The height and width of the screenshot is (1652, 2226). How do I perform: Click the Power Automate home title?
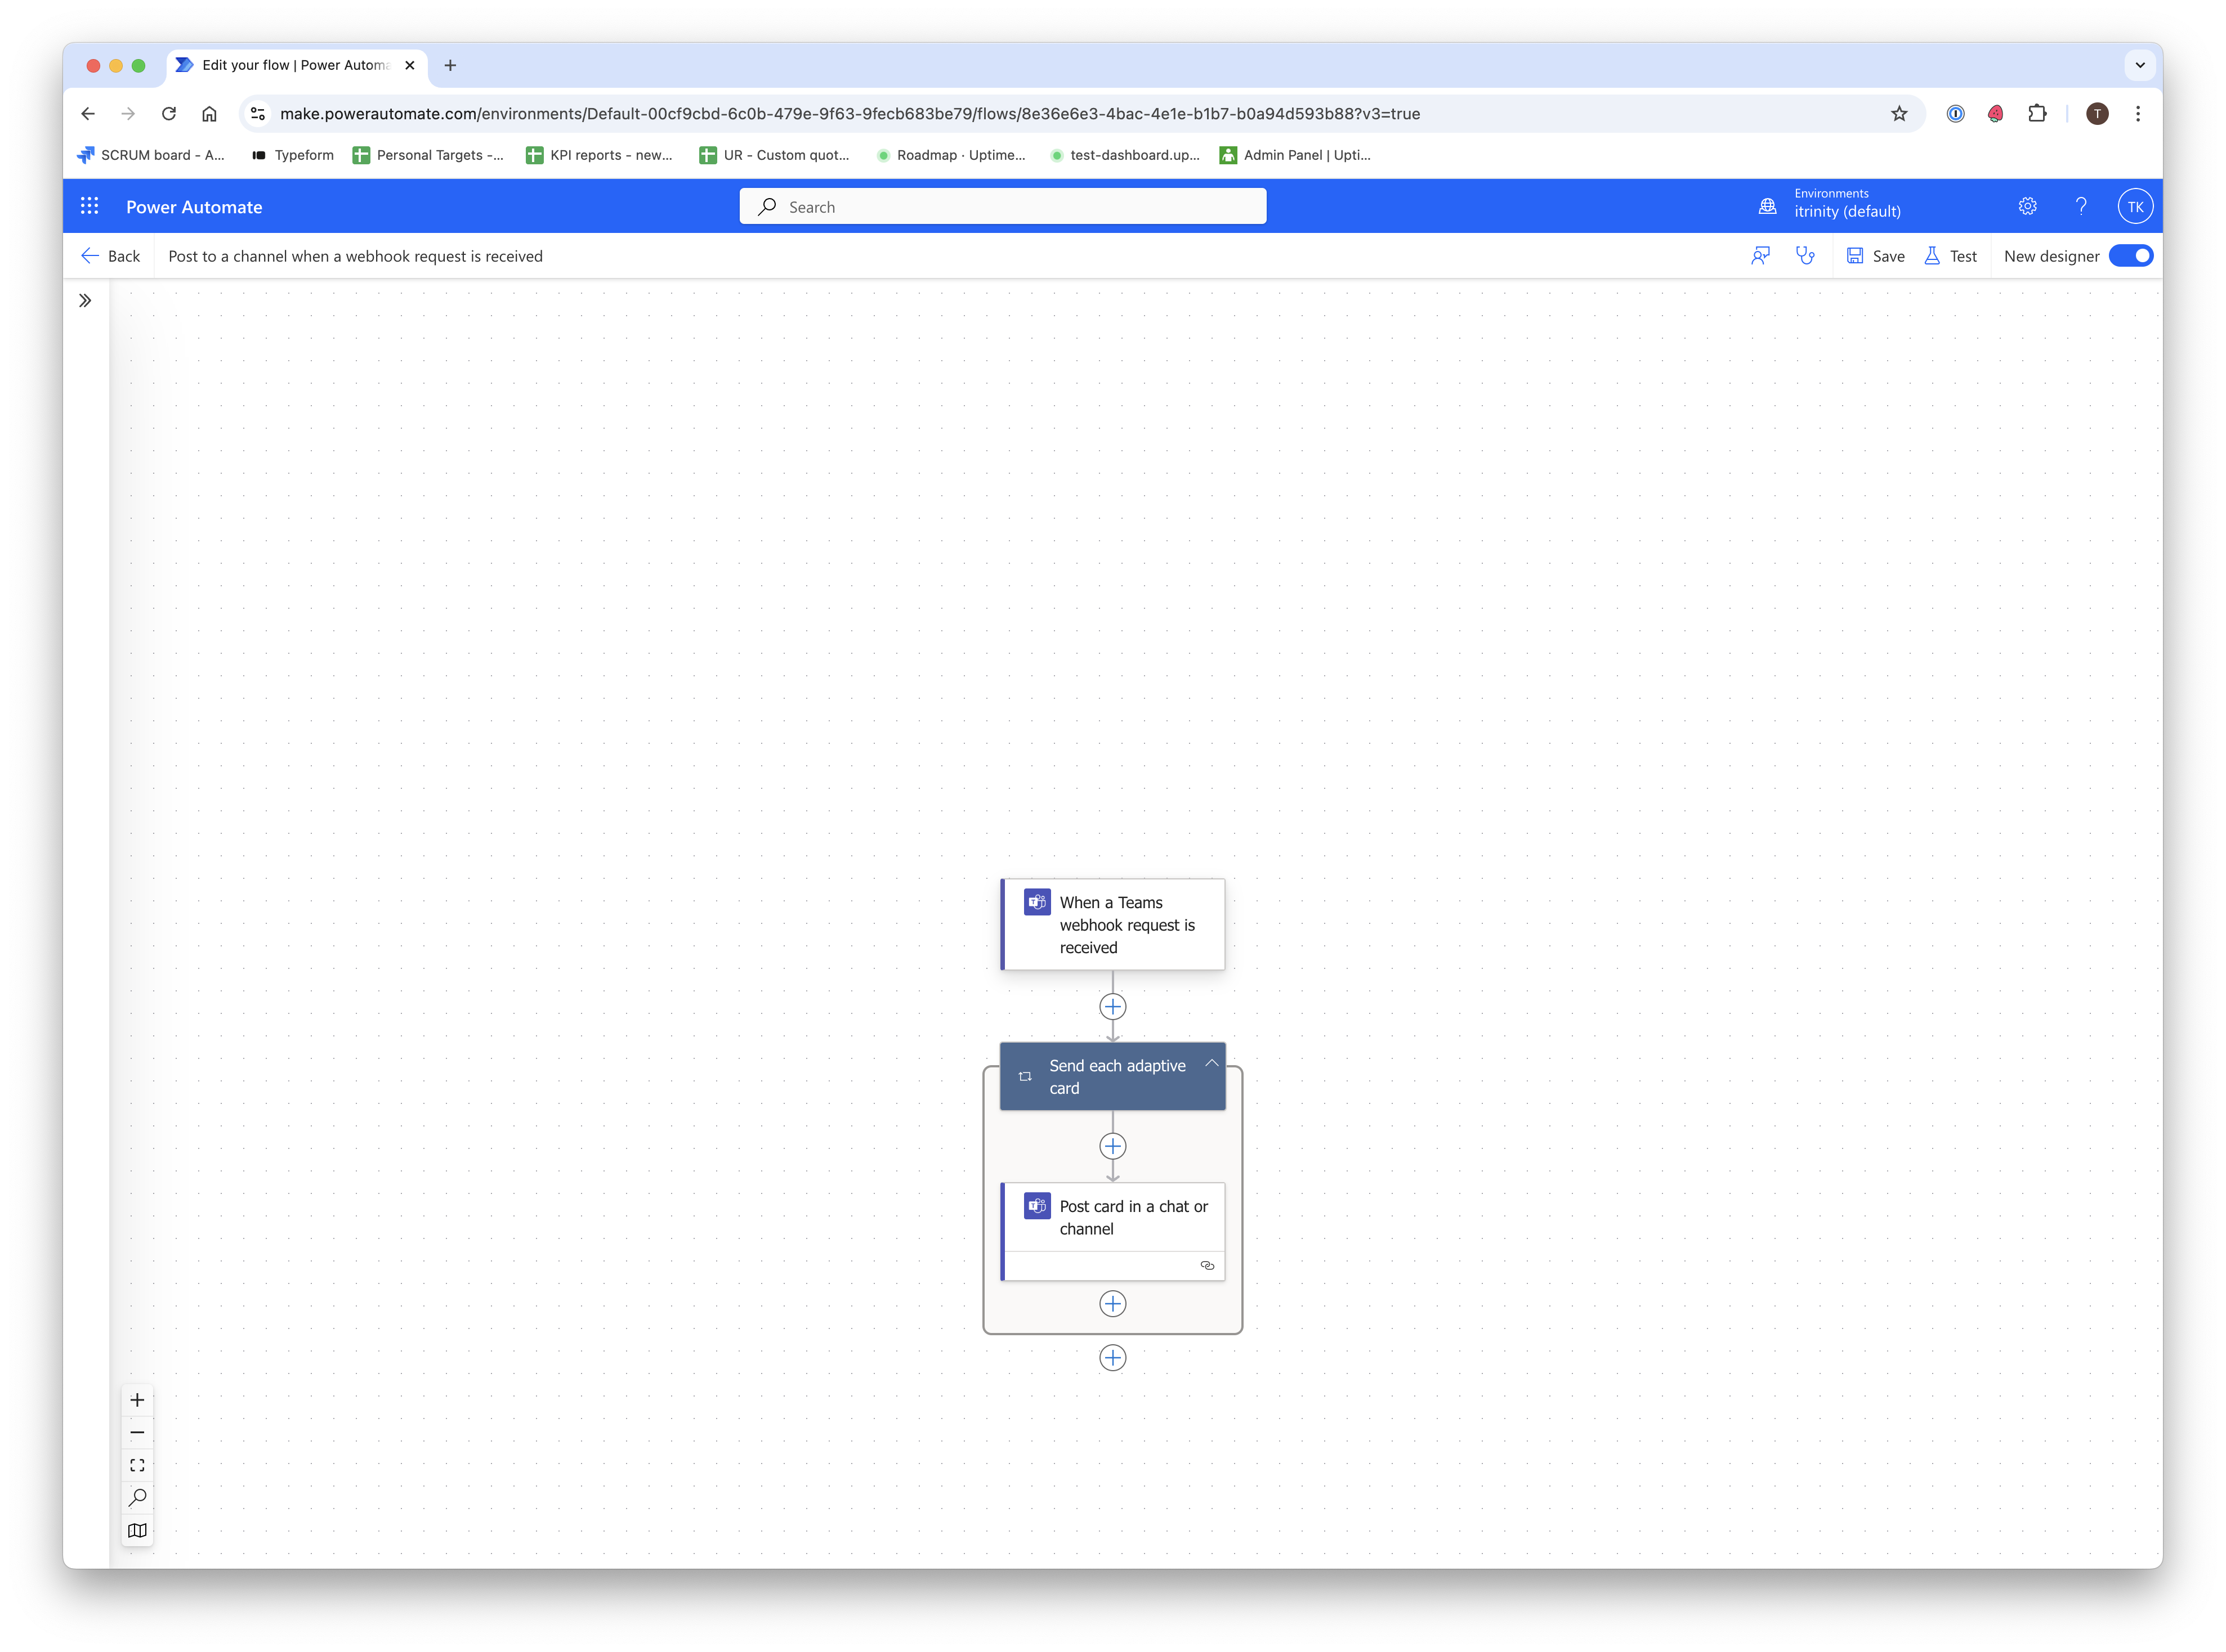(x=194, y=207)
